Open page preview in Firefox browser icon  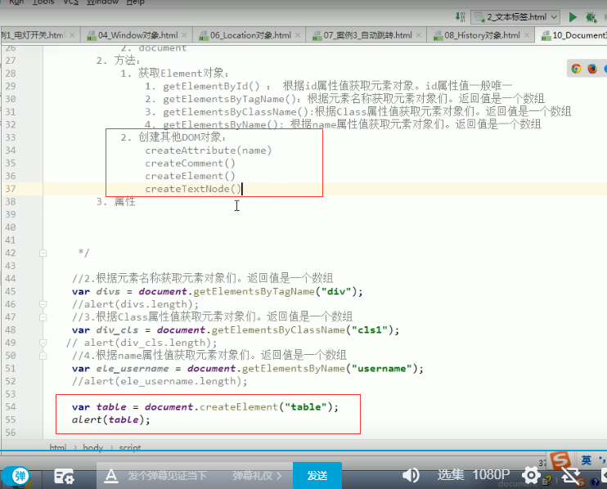592,69
